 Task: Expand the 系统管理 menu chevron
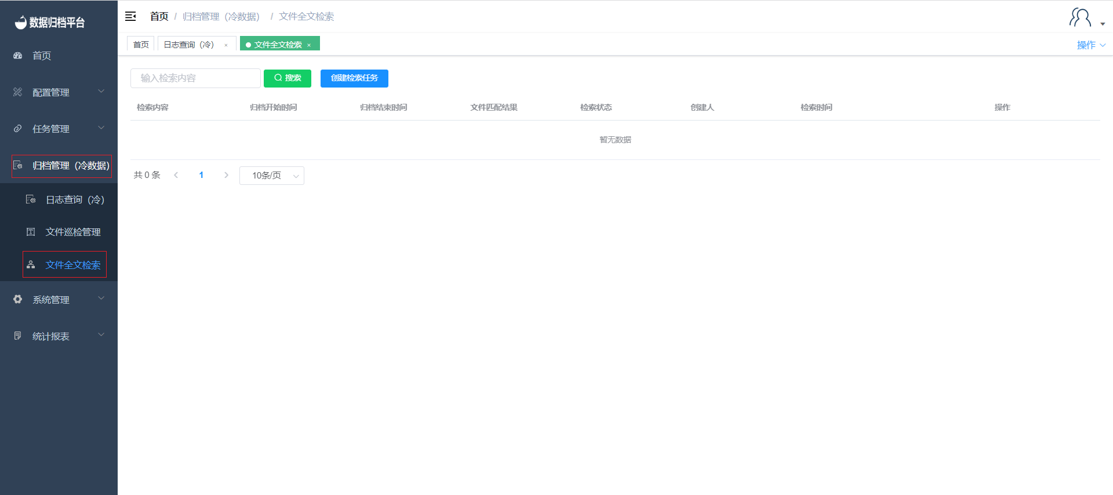click(101, 298)
